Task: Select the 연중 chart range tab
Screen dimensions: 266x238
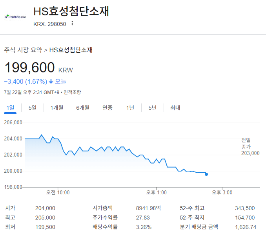Action: pyautogui.click(x=107, y=108)
